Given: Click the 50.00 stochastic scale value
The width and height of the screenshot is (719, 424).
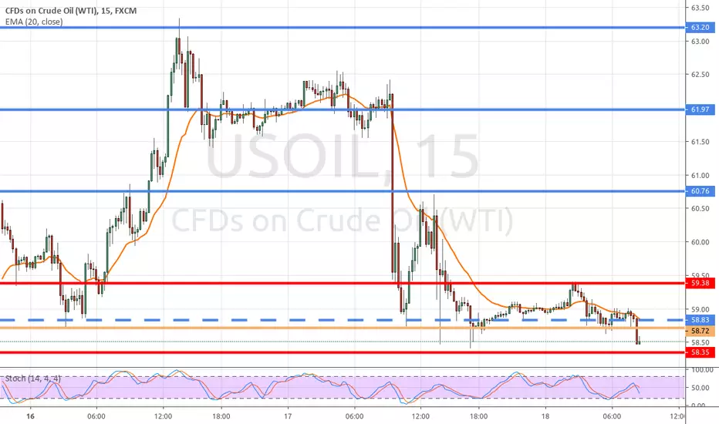Looking at the screenshot, I should point(700,388).
